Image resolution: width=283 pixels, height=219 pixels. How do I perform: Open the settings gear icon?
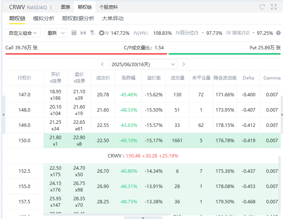[x=102, y=33]
